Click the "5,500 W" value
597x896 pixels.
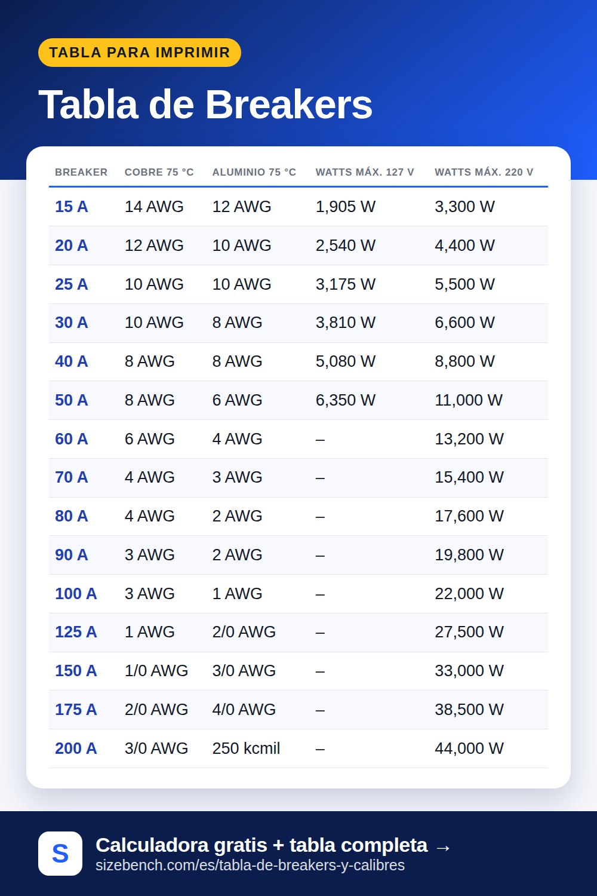[x=465, y=284]
